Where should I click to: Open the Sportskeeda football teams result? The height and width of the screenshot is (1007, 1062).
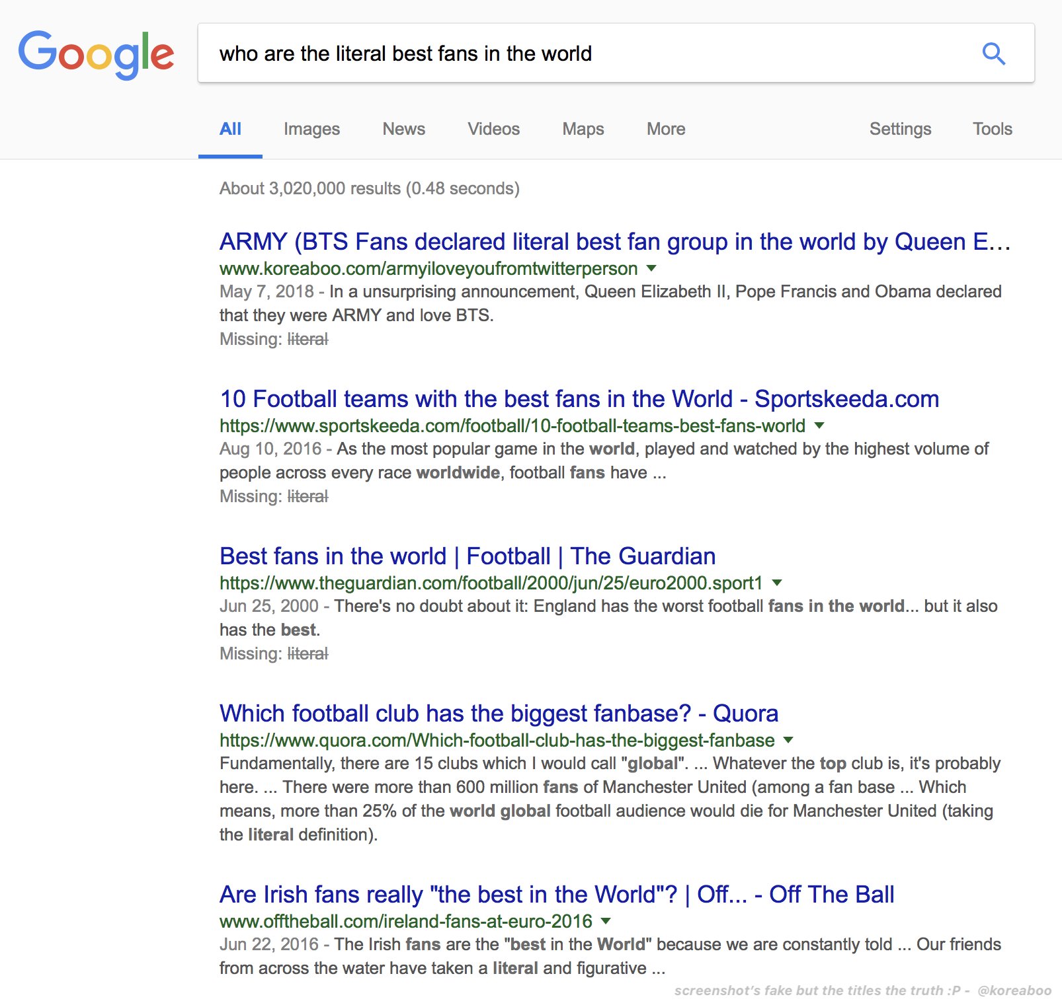[579, 399]
